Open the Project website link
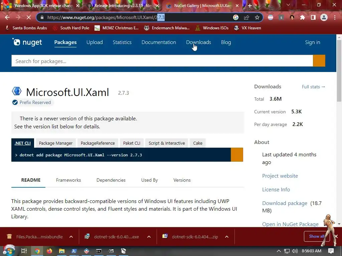Viewport: 342px width, 256px height. coord(280,176)
